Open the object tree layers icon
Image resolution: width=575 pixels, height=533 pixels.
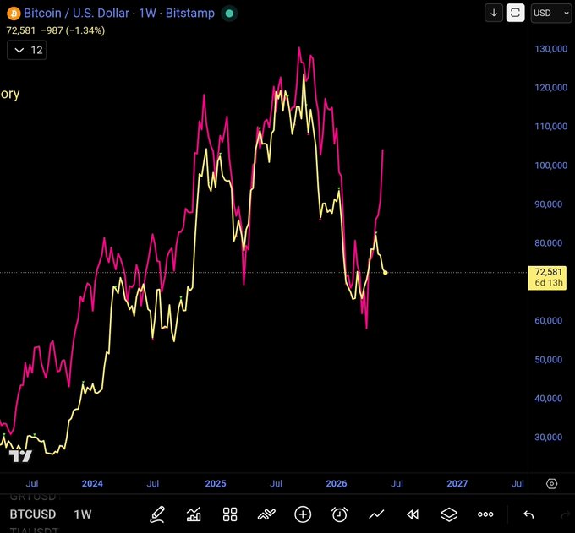(449, 514)
